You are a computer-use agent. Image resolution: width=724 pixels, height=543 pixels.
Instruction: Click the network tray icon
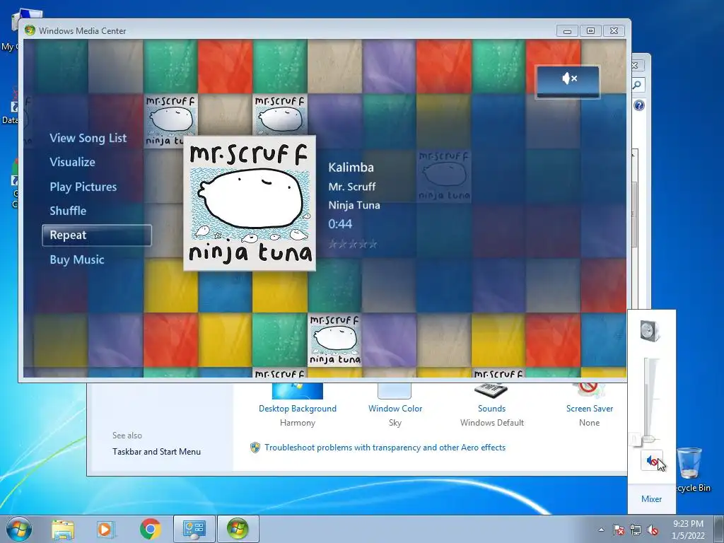(636, 530)
